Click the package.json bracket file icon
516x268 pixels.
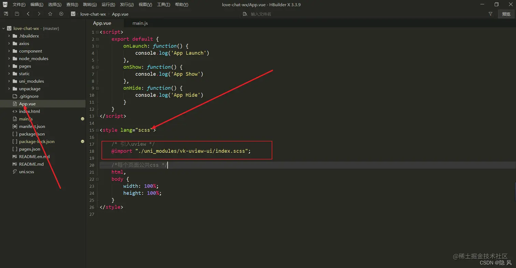[15, 134]
